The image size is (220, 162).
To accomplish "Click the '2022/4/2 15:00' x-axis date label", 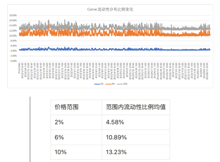I will click(x=96, y=71).
